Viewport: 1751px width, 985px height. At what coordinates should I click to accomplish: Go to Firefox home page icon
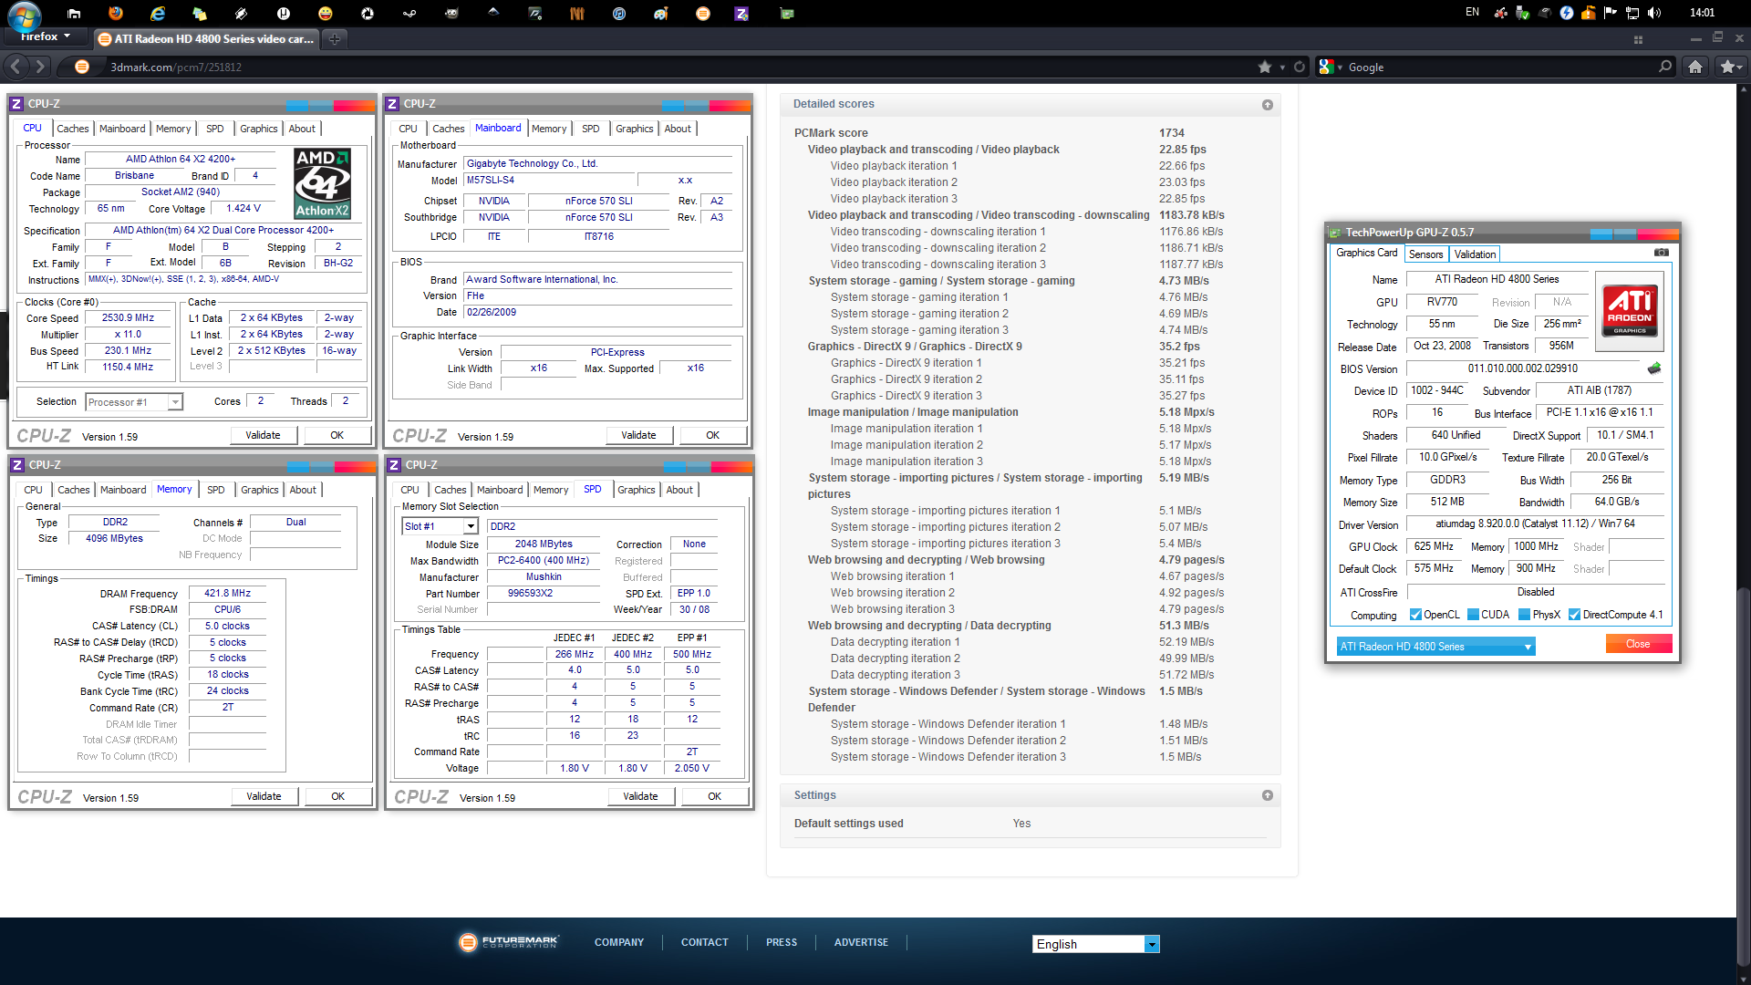1695,67
